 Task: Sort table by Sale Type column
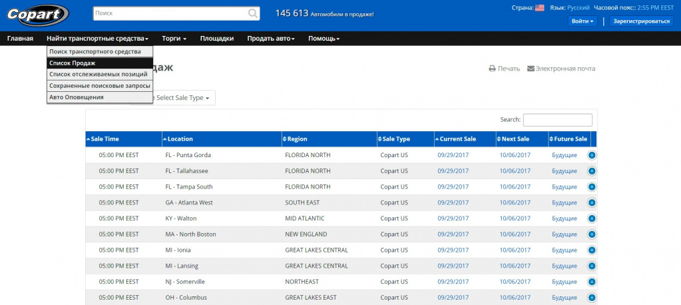(405, 139)
